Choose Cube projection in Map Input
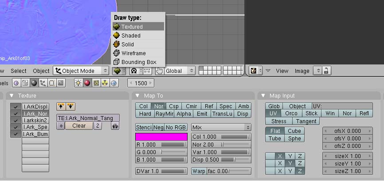This screenshot has width=384, height=181. point(294,131)
